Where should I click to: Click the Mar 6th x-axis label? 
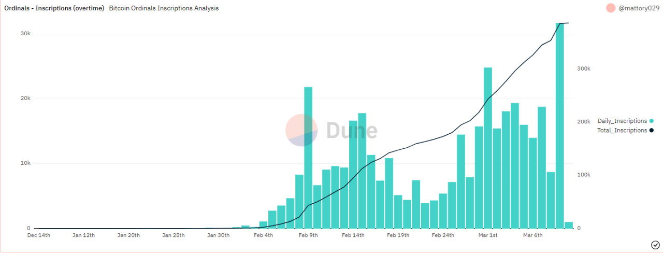532,235
